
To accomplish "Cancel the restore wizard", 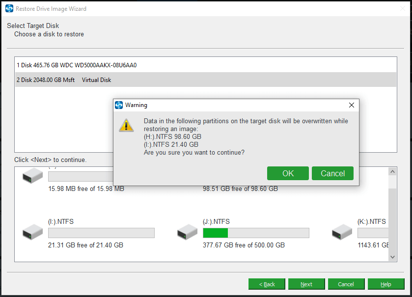I will (346, 284).
